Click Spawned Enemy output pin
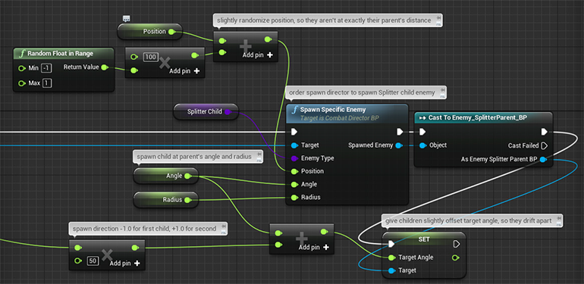 pos(398,145)
